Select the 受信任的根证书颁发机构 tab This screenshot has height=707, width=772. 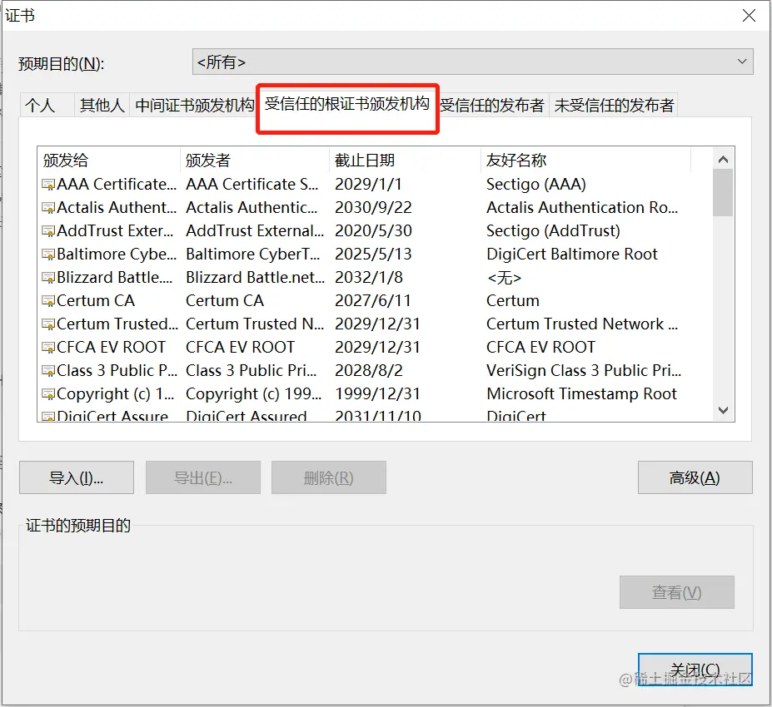(347, 104)
